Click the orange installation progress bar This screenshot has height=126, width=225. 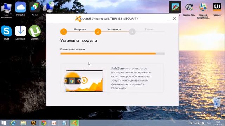click(x=112, y=54)
